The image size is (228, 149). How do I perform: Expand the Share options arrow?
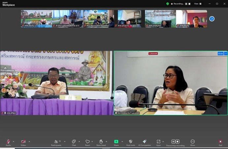pos(122,142)
